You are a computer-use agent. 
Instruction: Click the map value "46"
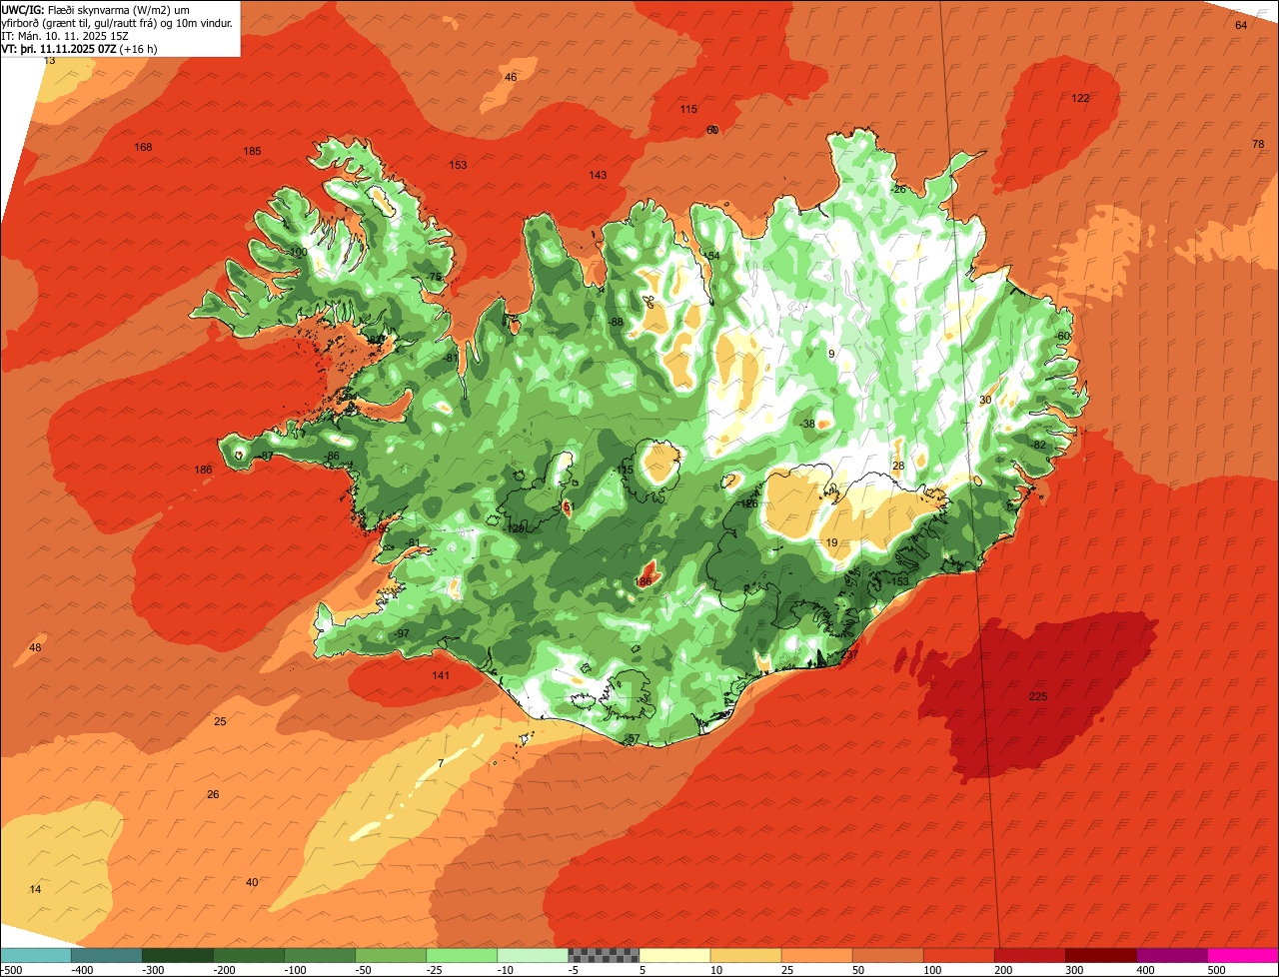pos(511,77)
